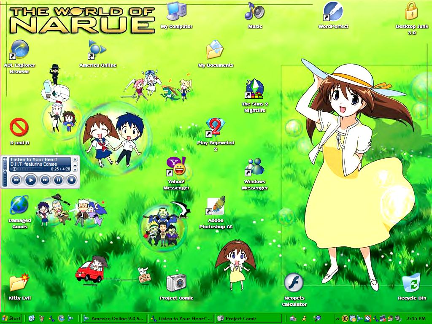432x324 pixels.
Task: Skip to next track in mini player
Action: [45, 180]
